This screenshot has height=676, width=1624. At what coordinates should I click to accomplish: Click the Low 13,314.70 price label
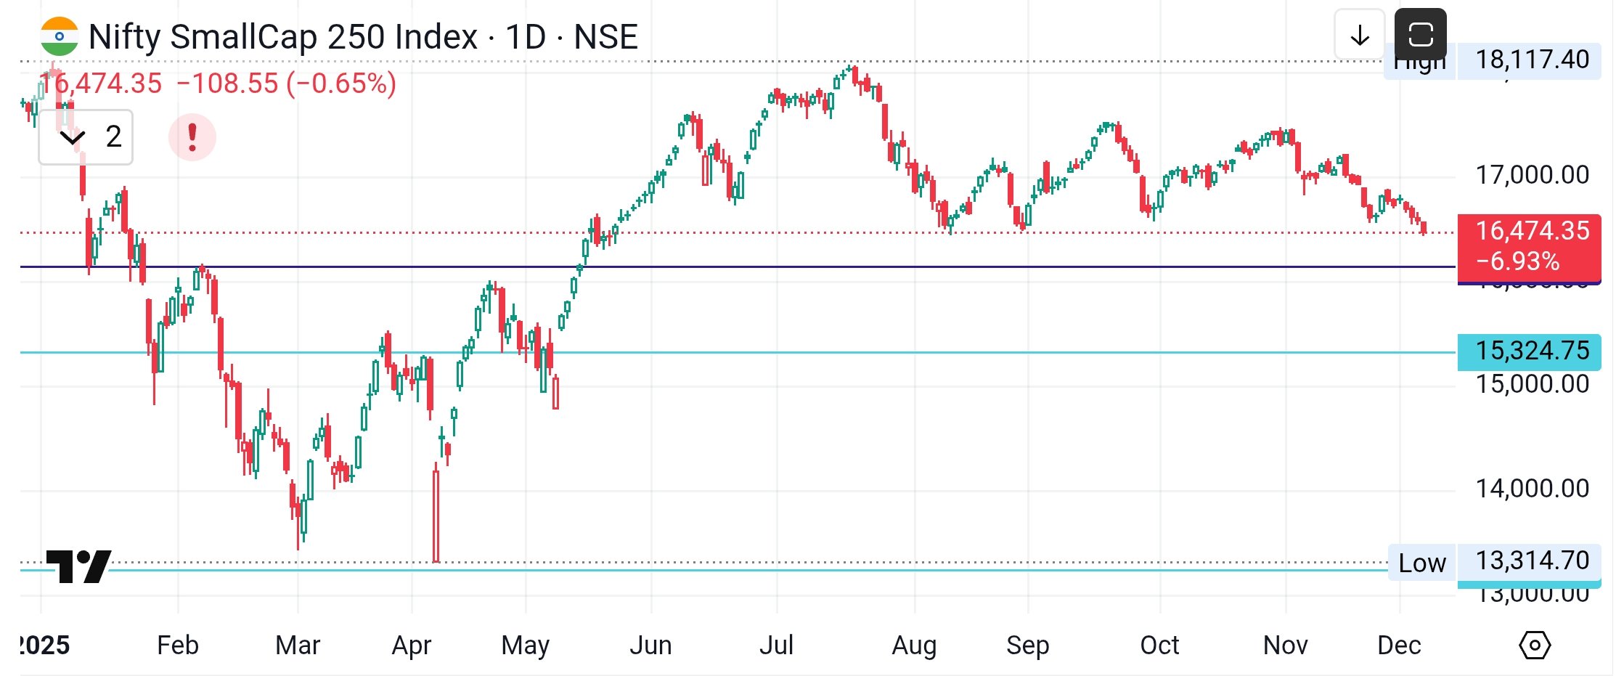[1532, 561]
